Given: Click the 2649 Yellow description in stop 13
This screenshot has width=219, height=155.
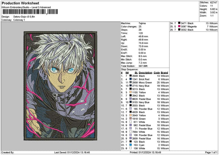Looking at the screenshot, I should pos(142,115).
